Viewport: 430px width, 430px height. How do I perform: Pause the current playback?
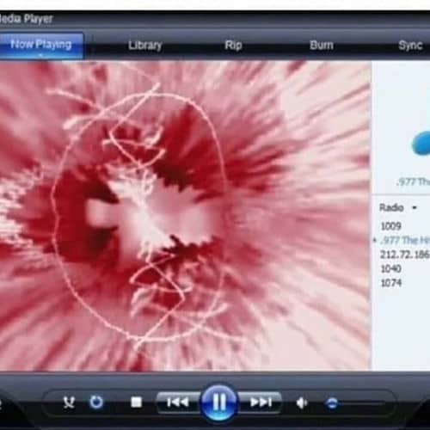(x=219, y=402)
